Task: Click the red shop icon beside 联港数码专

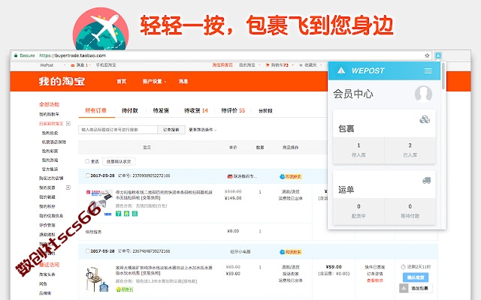Action: 230,176
